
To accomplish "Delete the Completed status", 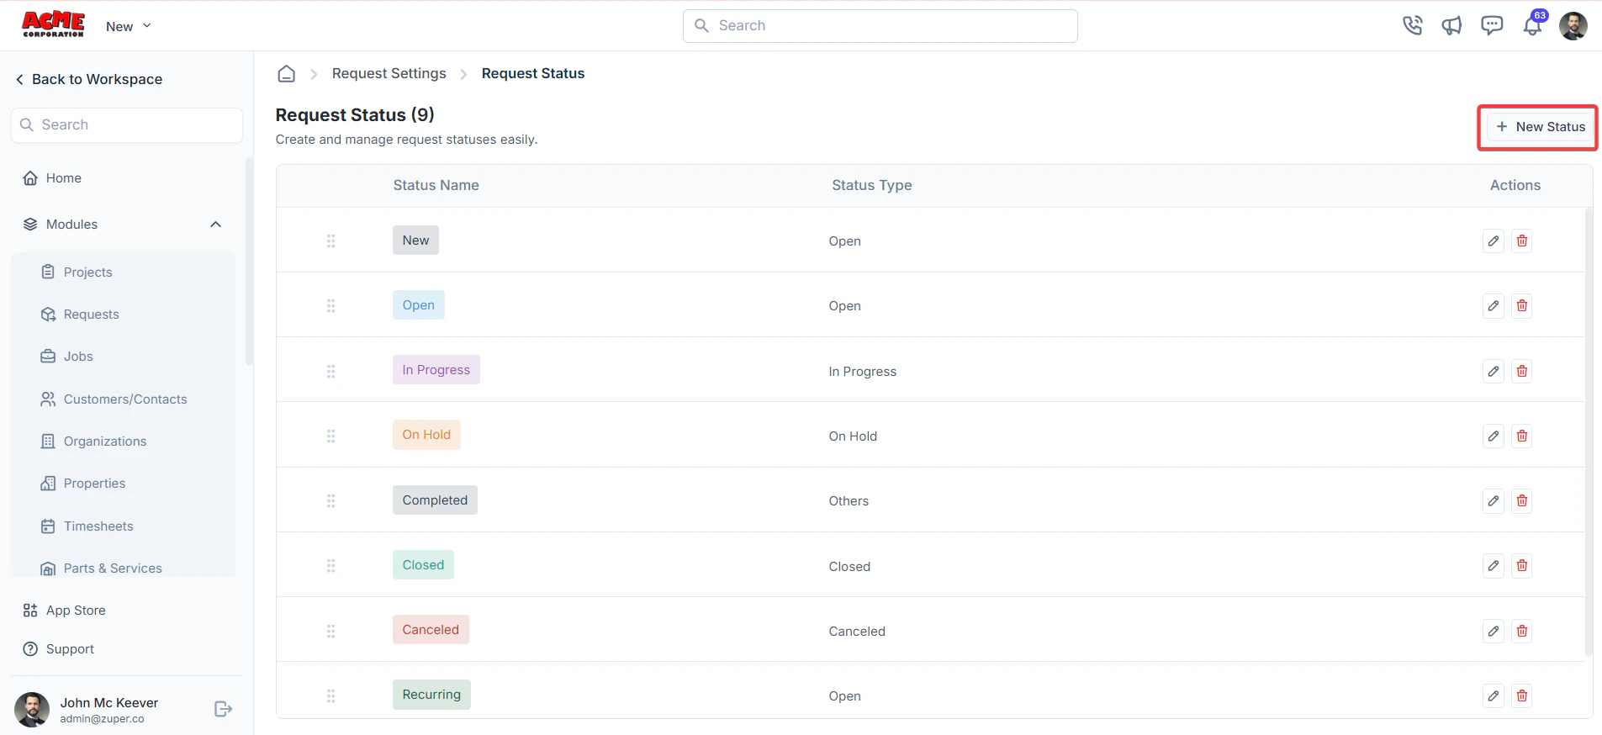I will pos(1522,500).
